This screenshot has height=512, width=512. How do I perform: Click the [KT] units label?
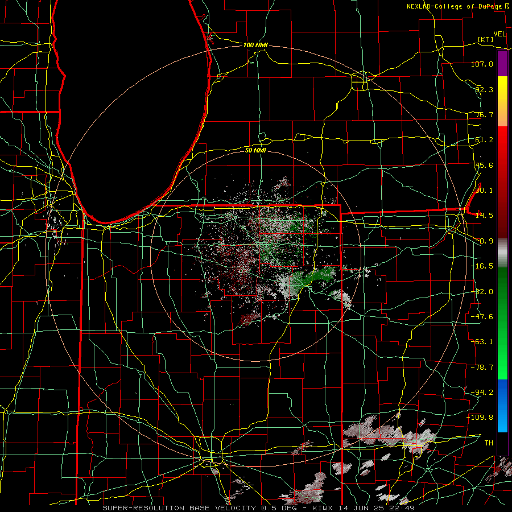click(486, 39)
